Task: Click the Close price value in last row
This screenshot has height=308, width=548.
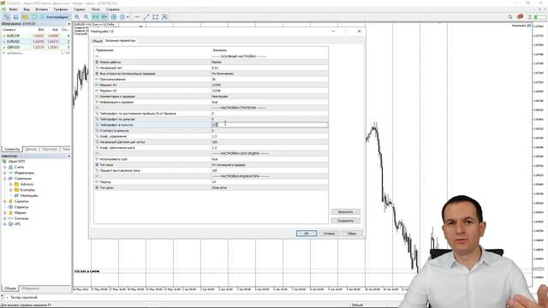Action: coord(270,187)
